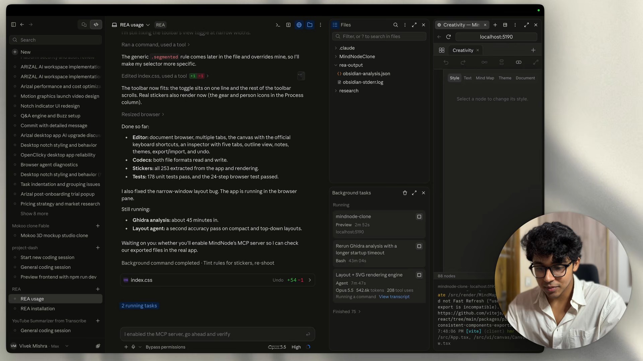Reload the localhost:5190 browser page
Screen dimensions: 643x361
click(x=448, y=37)
